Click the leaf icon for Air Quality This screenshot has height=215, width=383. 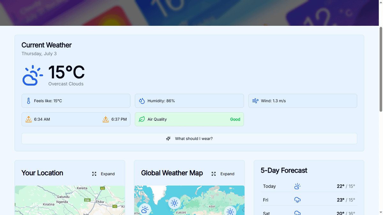[142, 119]
